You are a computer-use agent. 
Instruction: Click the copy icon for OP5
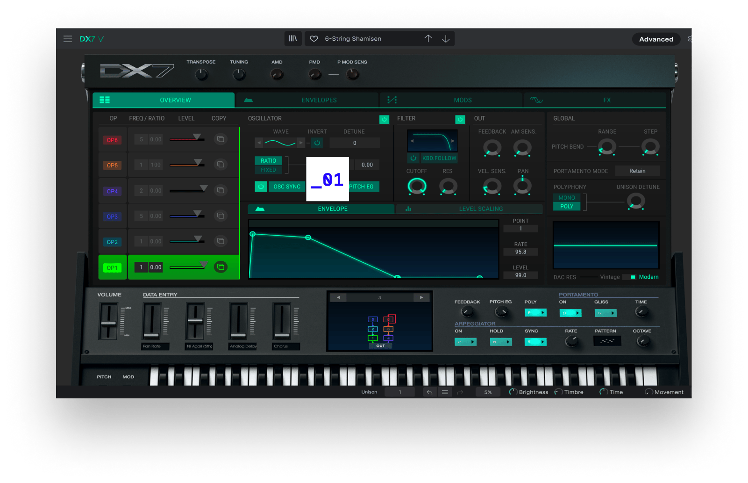pyautogui.click(x=221, y=165)
